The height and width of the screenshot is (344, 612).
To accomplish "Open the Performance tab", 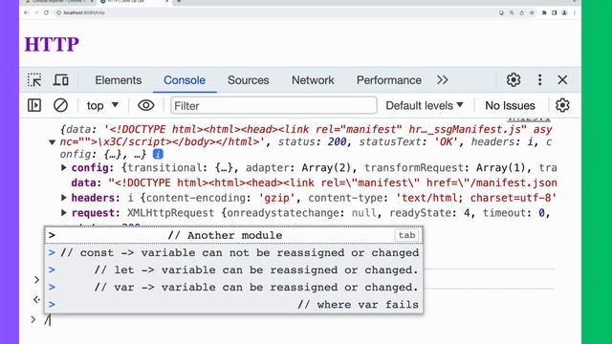I will [389, 80].
